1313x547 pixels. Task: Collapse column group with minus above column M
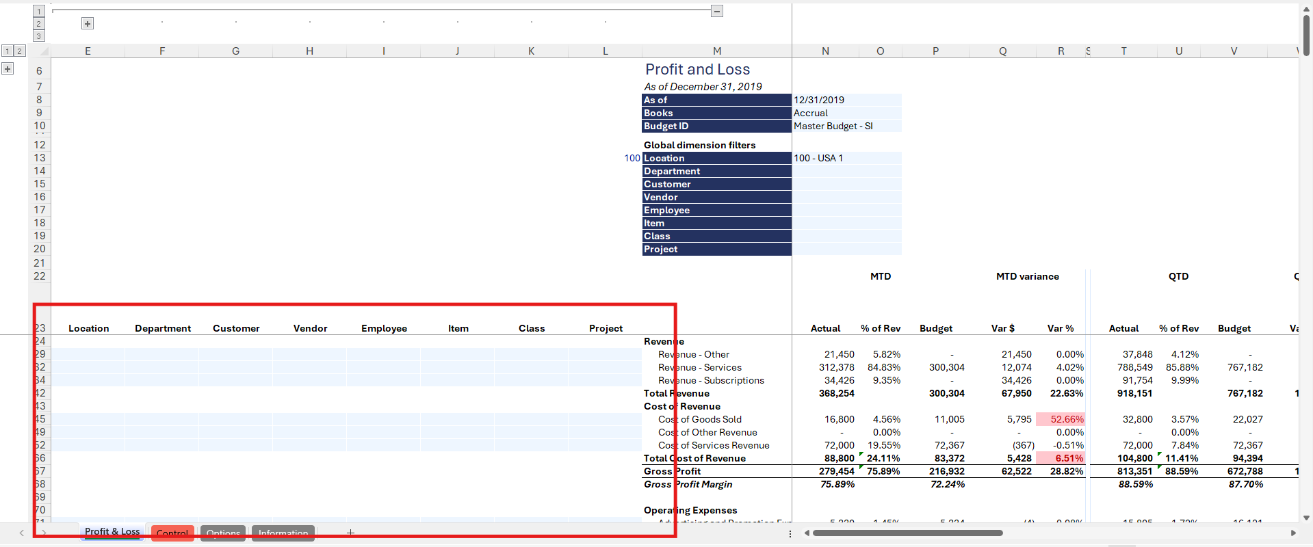[x=717, y=11]
